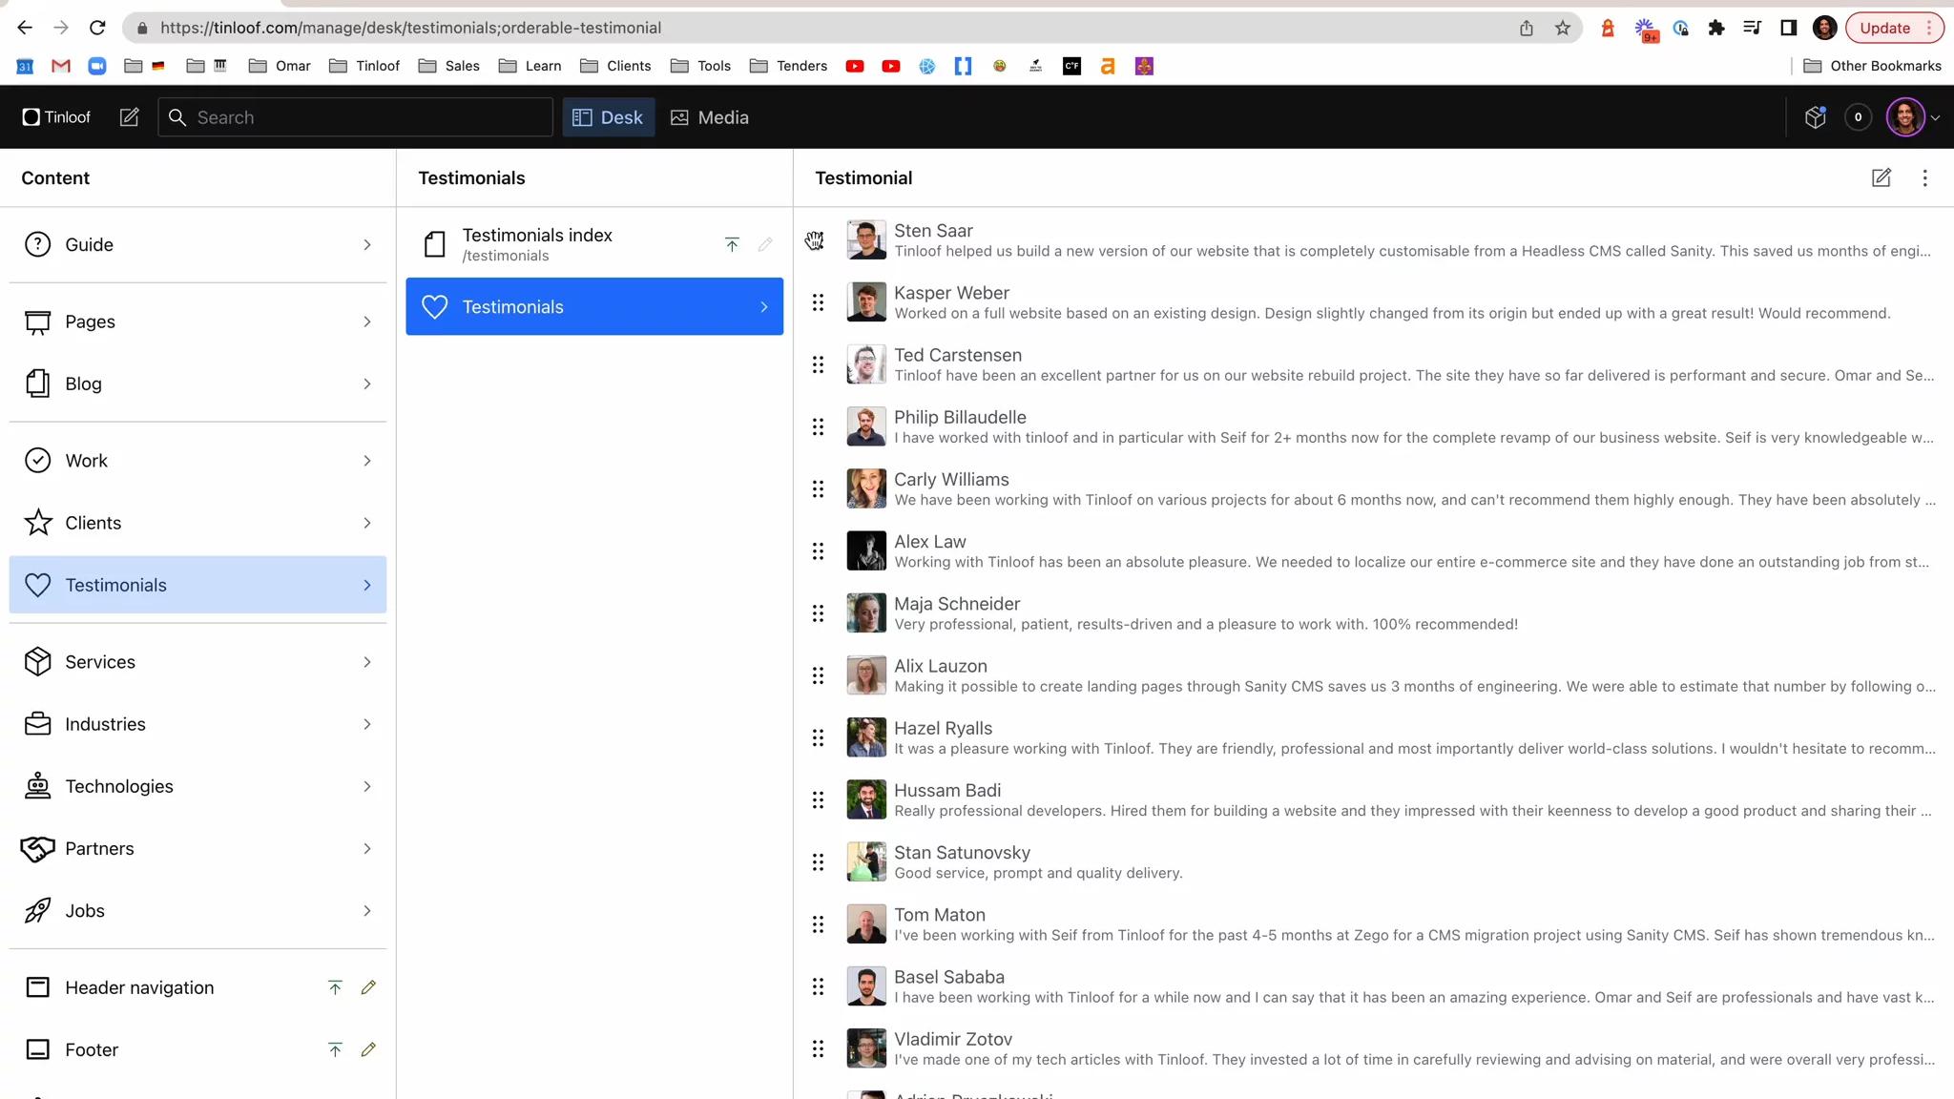Open Pages in the Content list
The width and height of the screenshot is (1954, 1099).
197,322
